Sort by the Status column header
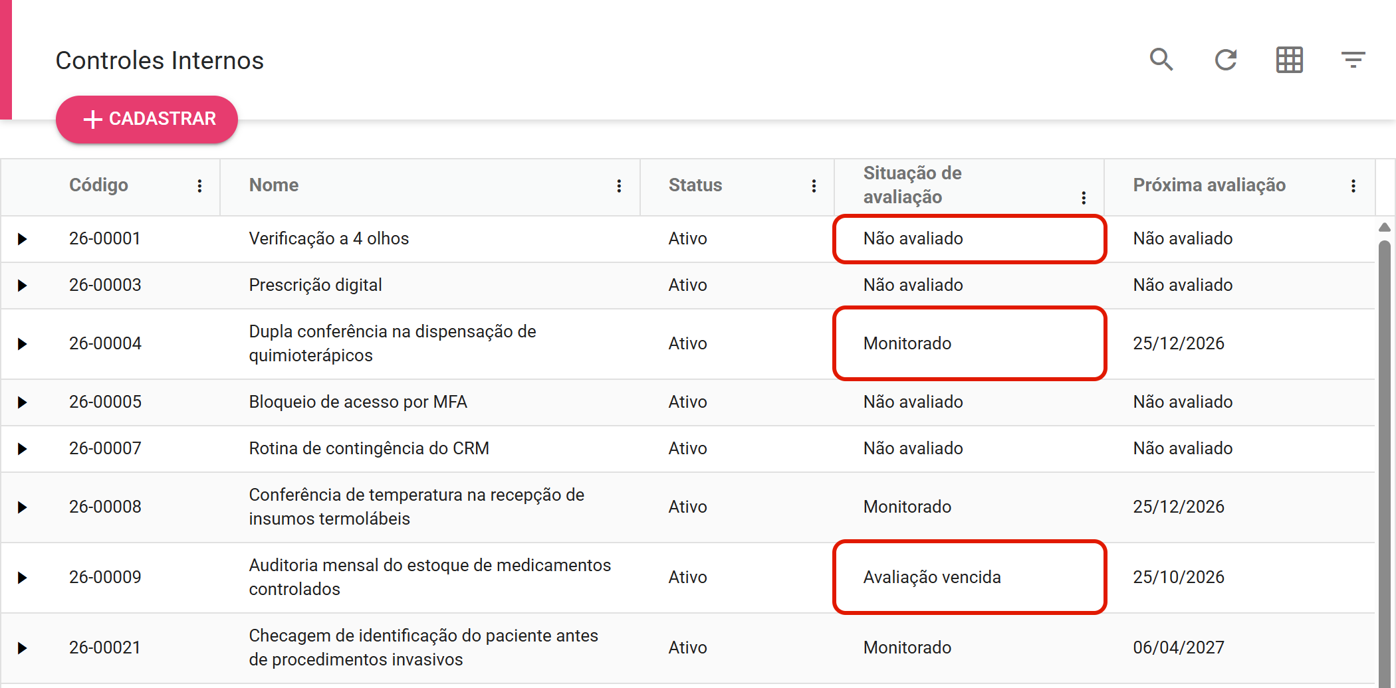The image size is (1396, 688). click(695, 185)
